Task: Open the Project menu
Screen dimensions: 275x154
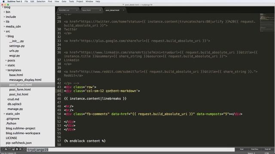Action: coord(79,1)
